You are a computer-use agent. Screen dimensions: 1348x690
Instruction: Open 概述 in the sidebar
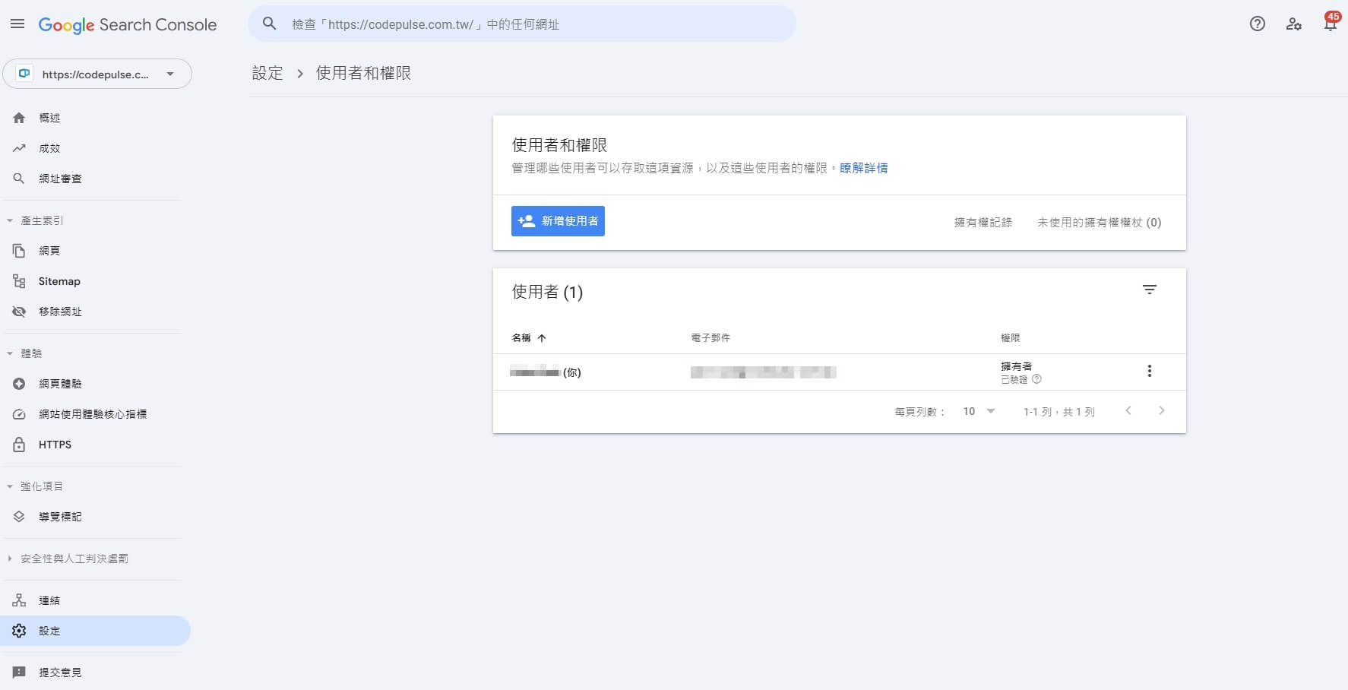(49, 118)
